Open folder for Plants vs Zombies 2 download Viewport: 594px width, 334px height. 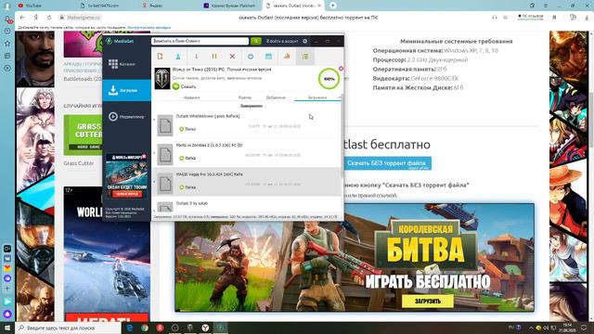187,158
